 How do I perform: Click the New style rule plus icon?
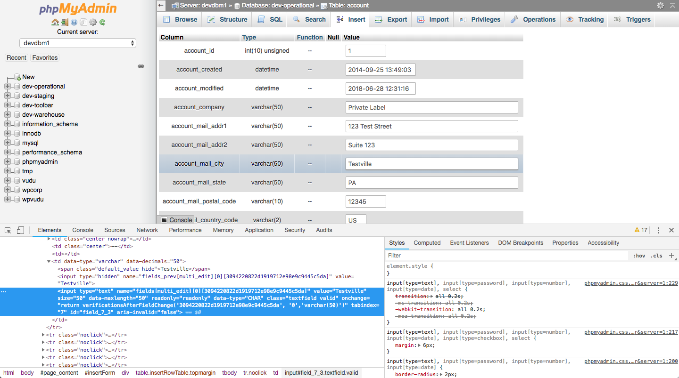coord(671,256)
